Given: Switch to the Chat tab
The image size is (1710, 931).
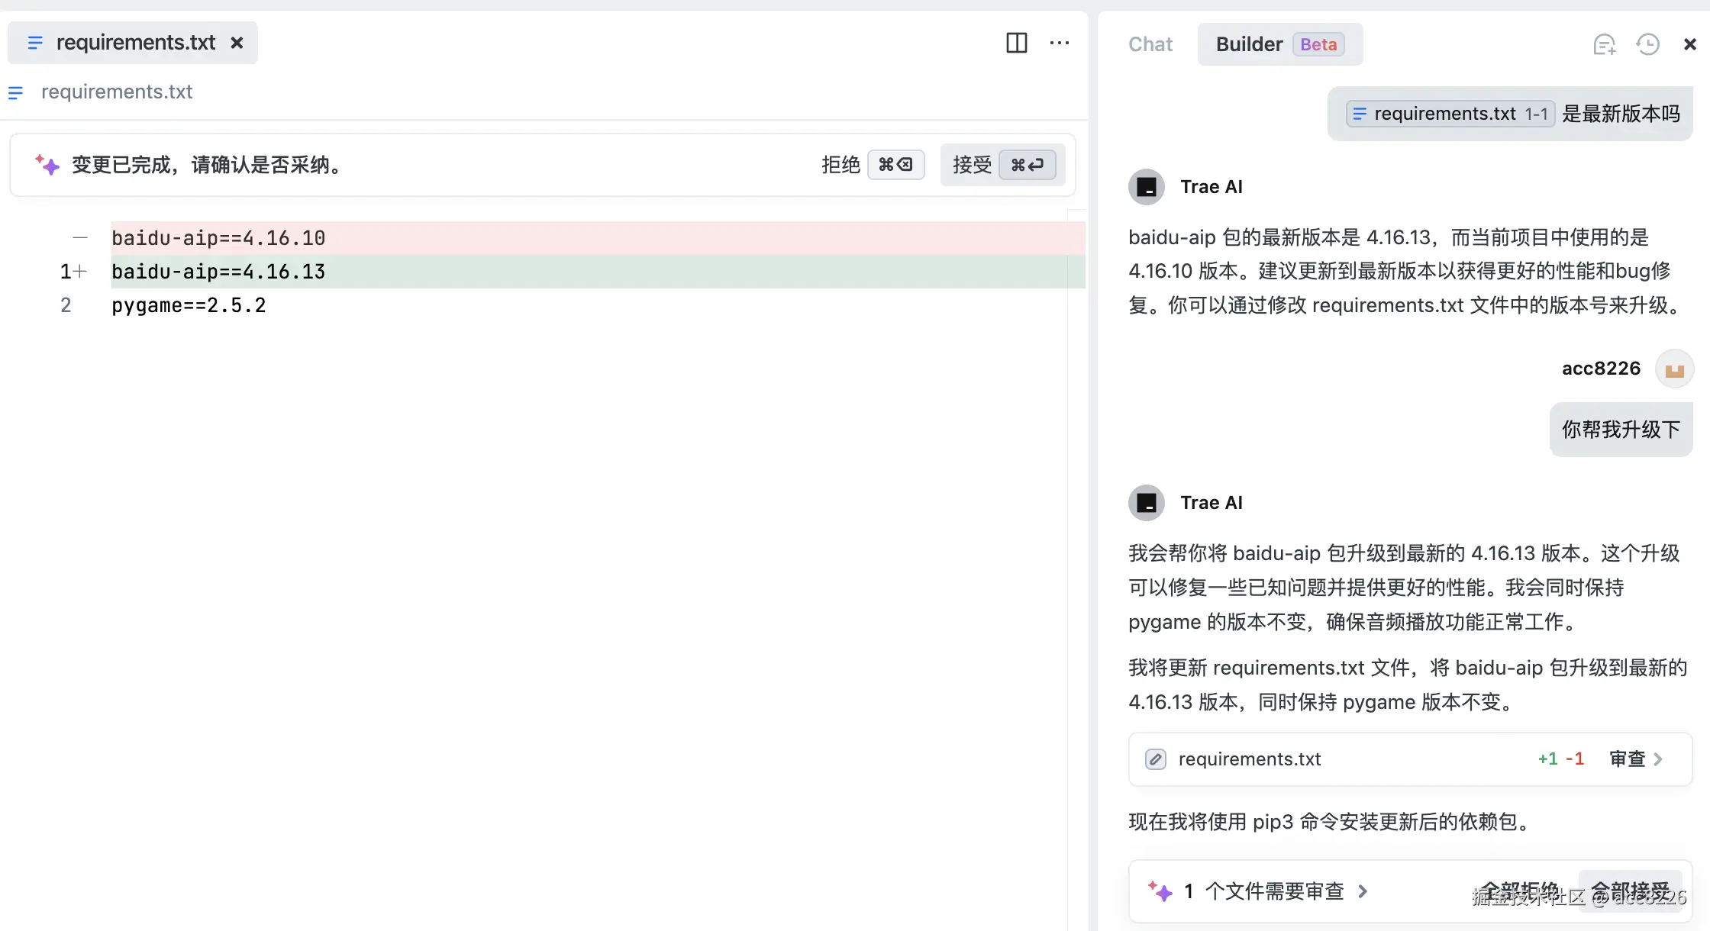Looking at the screenshot, I should tap(1150, 44).
